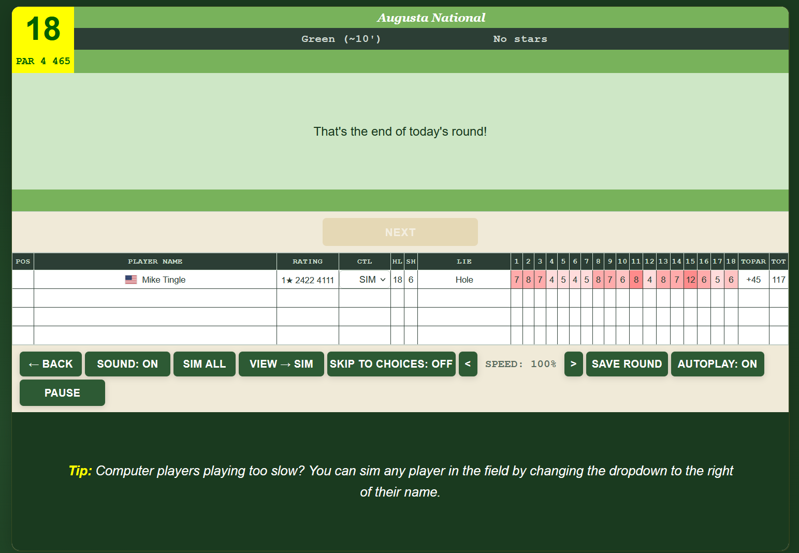Viewport: 799px width, 553px height.
Task: Click the NEXT button
Action: tap(400, 232)
